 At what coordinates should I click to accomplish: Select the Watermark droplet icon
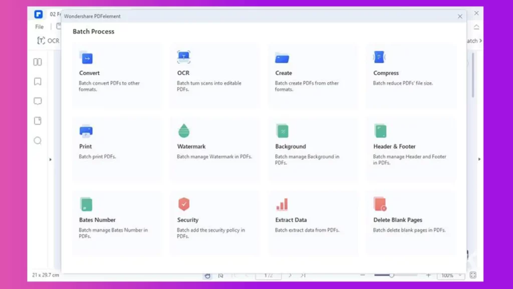click(184, 130)
